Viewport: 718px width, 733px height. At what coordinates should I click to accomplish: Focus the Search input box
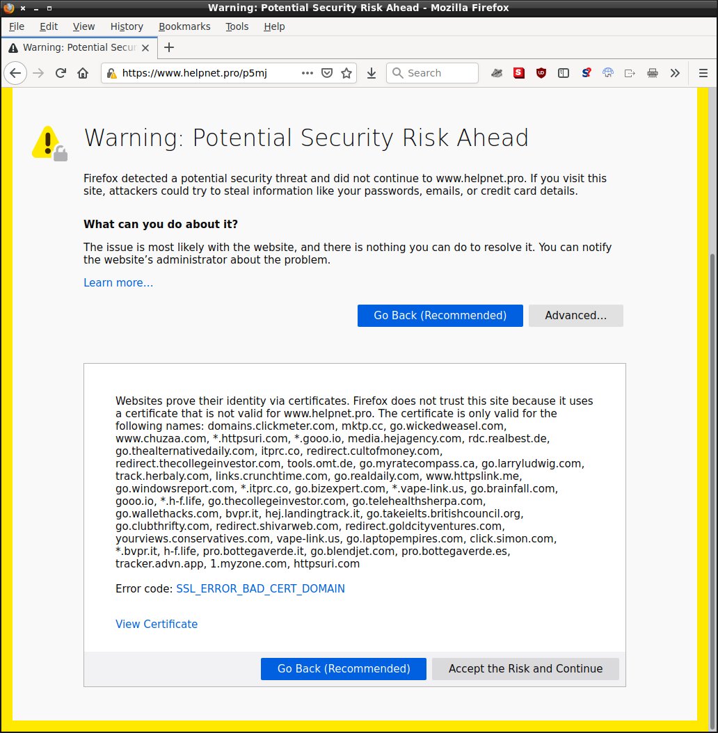tap(432, 73)
